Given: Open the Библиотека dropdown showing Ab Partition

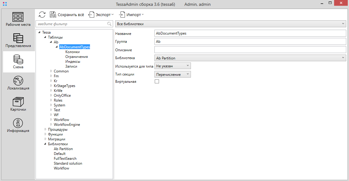Looking at the screenshot, I should click(250, 58).
